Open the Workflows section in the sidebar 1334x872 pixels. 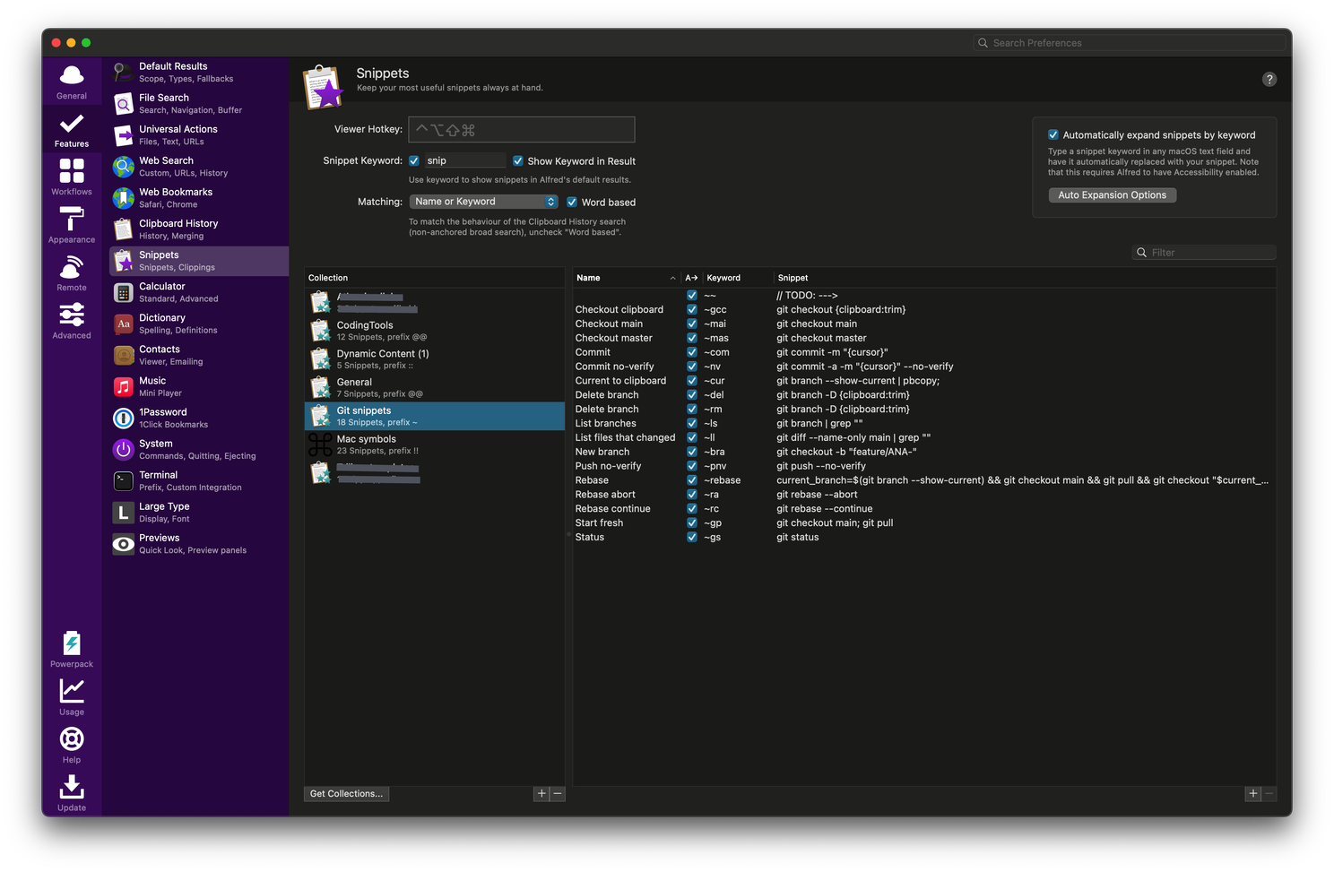pos(71,176)
